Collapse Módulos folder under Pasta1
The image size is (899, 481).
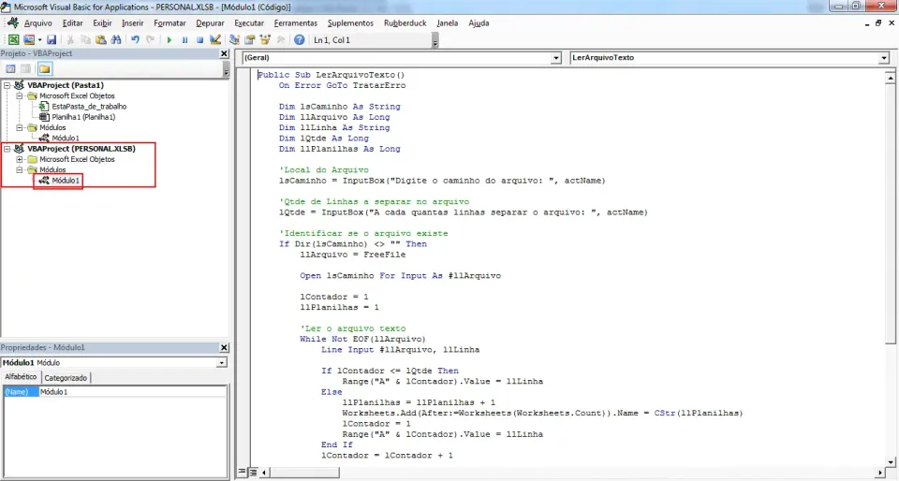point(20,127)
